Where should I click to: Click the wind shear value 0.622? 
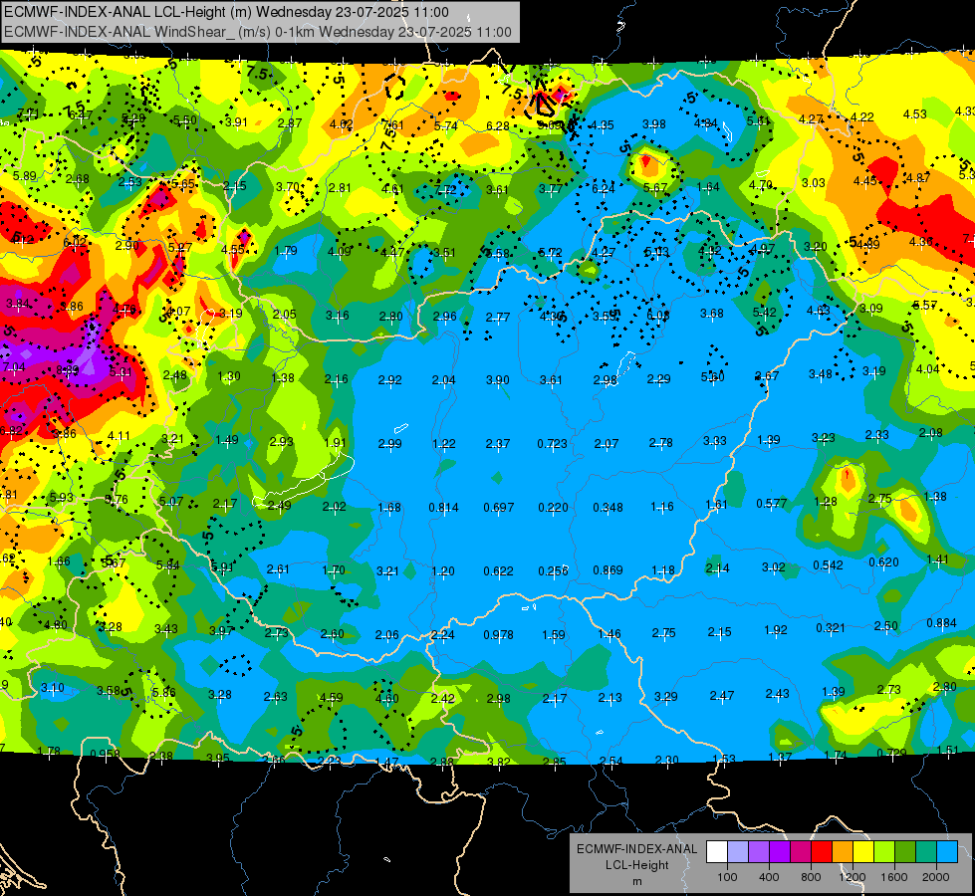499,570
